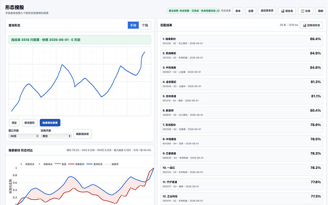This screenshot has height=205, width=328.
Task: Open 报告库 via its bar chart icon
Action: coord(283,11)
